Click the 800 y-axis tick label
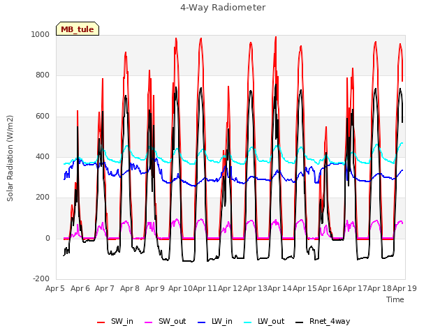The height and width of the screenshot is (335, 447). (x=43, y=75)
